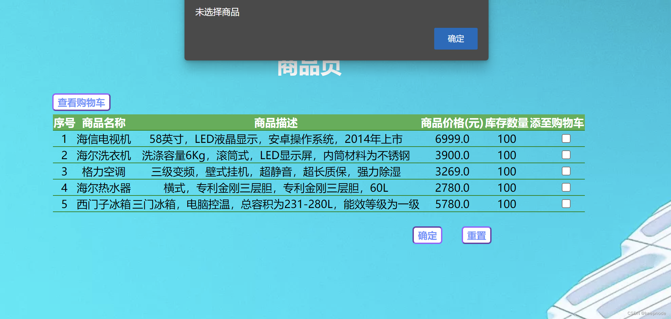Screen dimensions: 671x319
Task: Open 查看购物车 to view the cart
Action: [x=81, y=102]
